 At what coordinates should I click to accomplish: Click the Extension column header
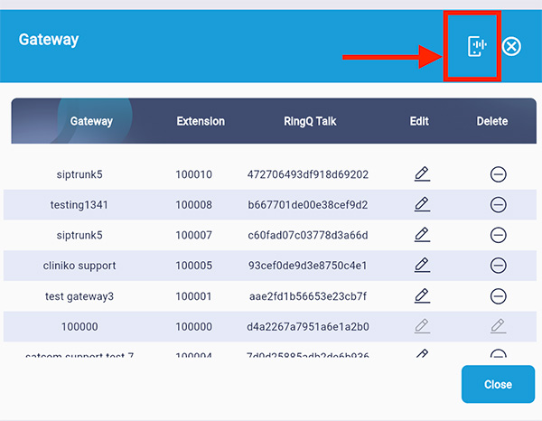coord(201,121)
